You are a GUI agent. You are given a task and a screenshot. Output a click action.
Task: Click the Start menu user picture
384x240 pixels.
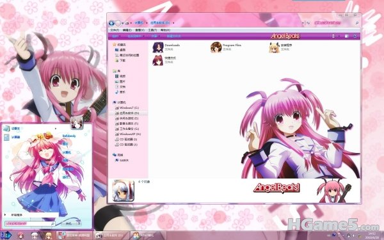click(x=77, y=123)
